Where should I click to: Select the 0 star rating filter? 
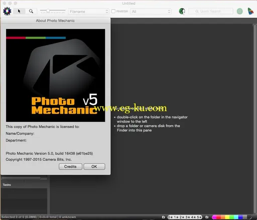coord(170,217)
